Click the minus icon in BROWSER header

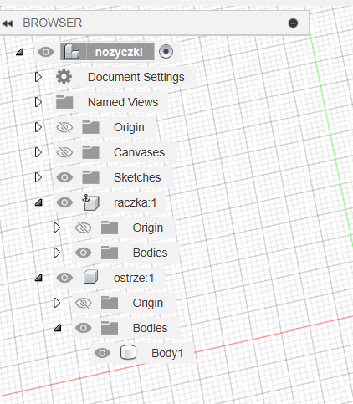293,23
